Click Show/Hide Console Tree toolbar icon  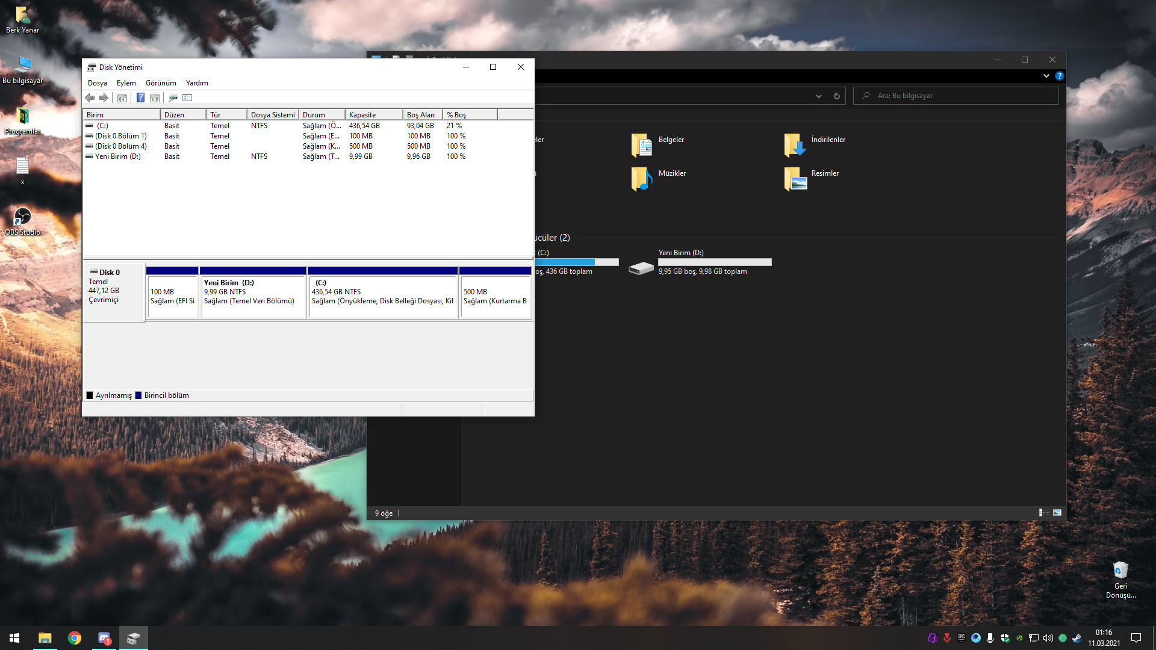pos(122,98)
